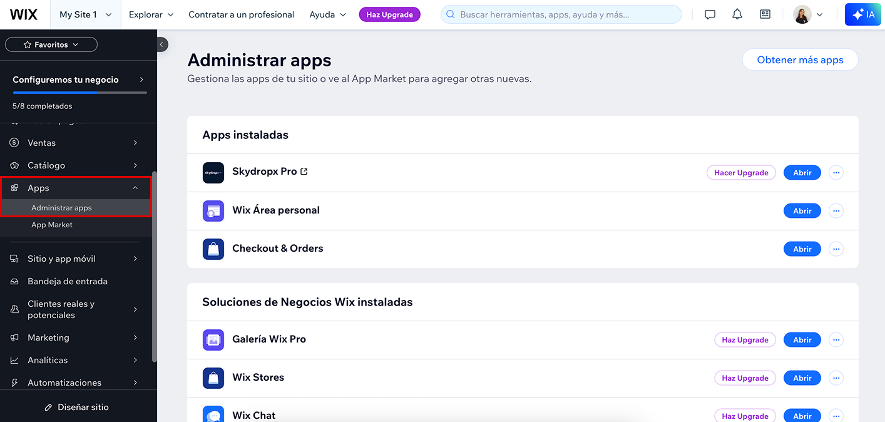
Task: Open more options for Wix Área personal
Action: click(836, 211)
